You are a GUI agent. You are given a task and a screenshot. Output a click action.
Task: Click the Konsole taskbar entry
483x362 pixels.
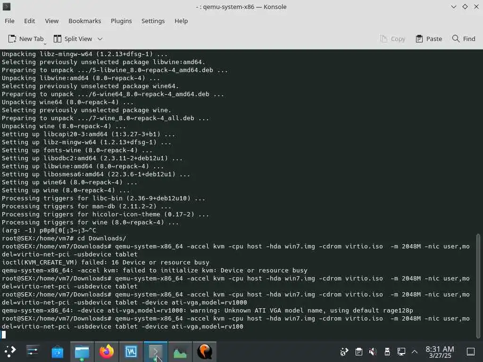pyautogui.click(x=156, y=352)
